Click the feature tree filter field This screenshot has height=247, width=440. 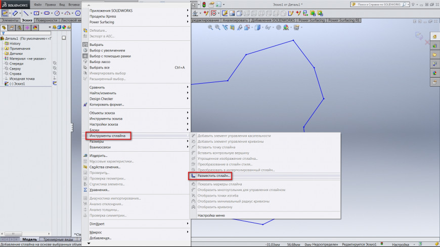coord(26,33)
